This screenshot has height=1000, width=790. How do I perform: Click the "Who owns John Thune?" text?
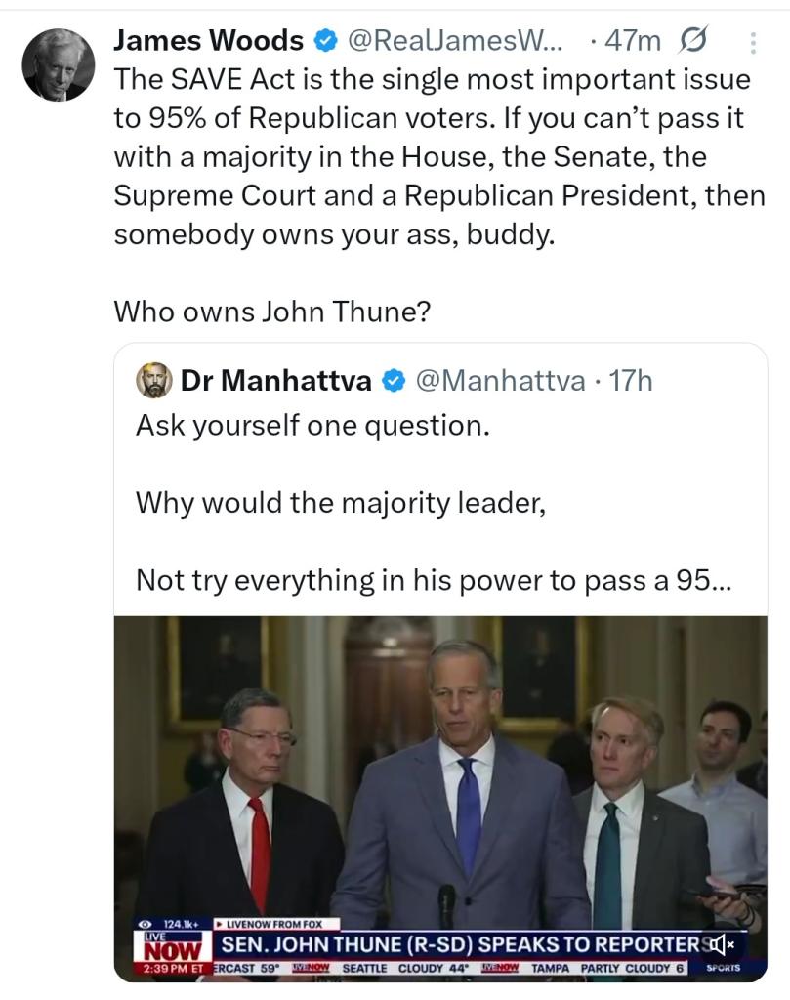272,312
